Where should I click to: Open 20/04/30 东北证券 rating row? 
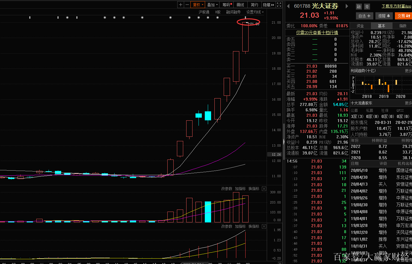[381, 177]
